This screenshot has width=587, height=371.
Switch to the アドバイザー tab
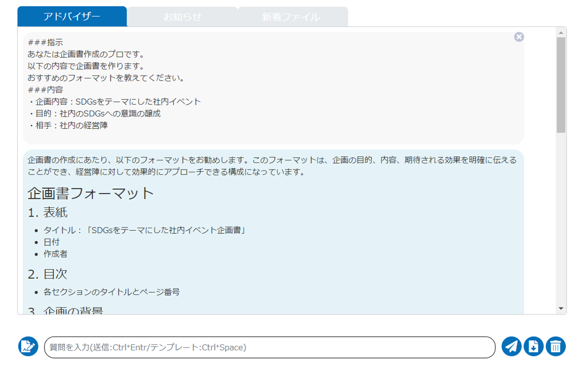tap(72, 17)
